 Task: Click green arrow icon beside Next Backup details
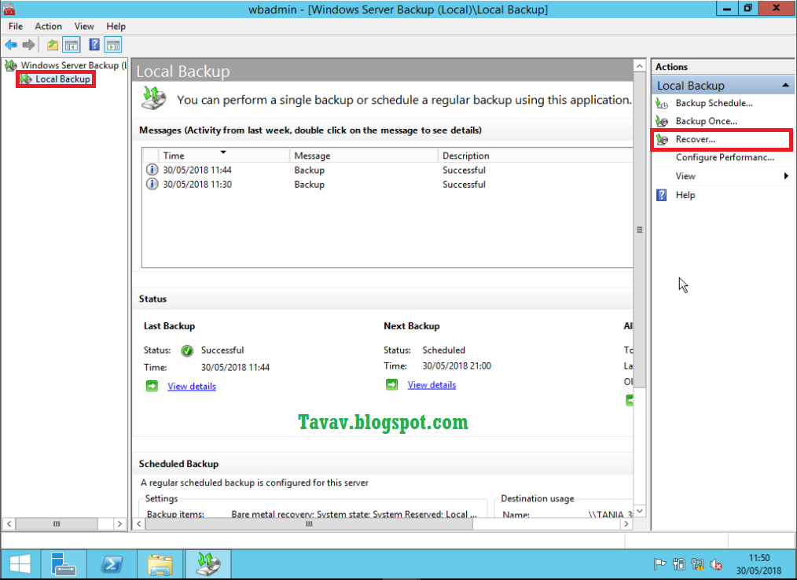[x=391, y=384]
